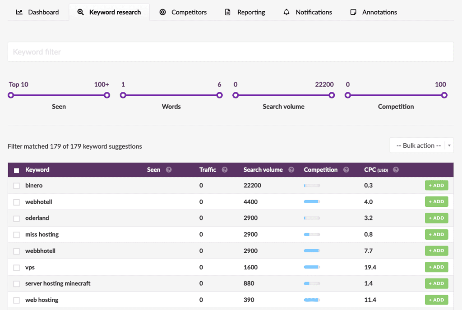Screen dimensions: 462x310
Task: Click the help icon beside Traffic header
Action: (225, 170)
